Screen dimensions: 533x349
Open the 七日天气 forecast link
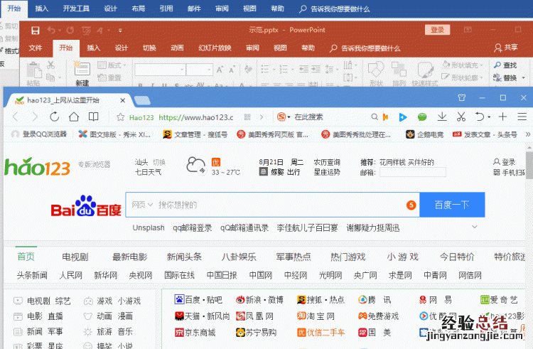[x=149, y=172]
